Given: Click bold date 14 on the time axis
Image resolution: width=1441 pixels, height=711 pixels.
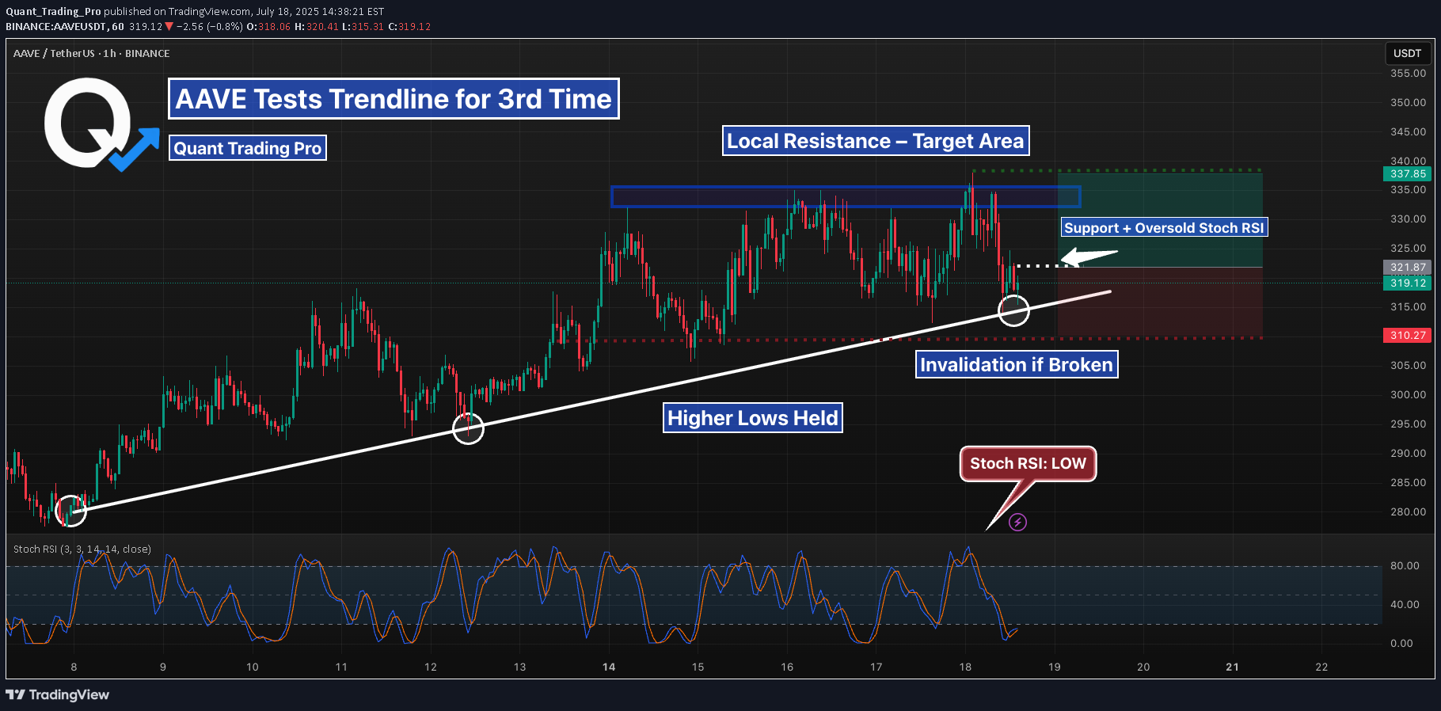Looking at the screenshot, I should point(609,667).
